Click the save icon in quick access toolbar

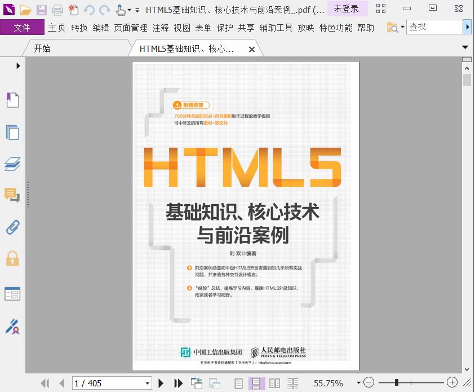[x=42, y=10]
